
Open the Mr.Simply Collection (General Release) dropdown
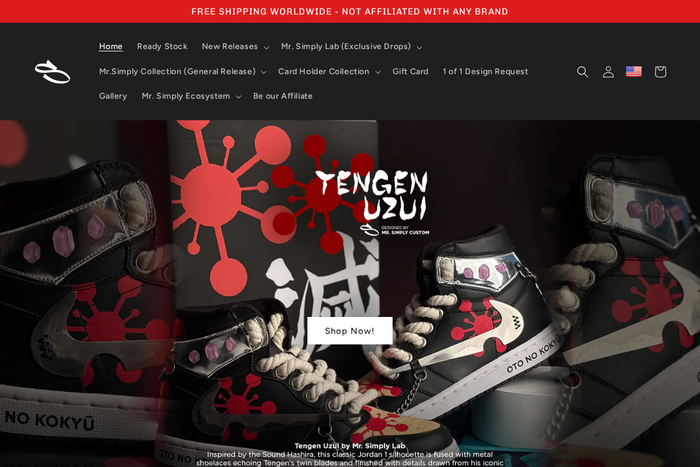[181, 71]
